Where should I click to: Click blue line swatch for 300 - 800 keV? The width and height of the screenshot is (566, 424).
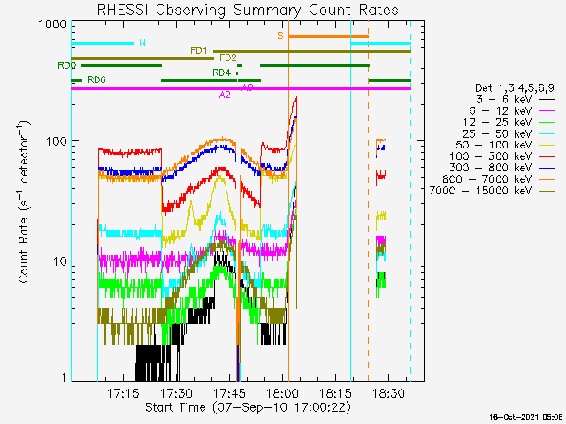[x=547, y=168]
